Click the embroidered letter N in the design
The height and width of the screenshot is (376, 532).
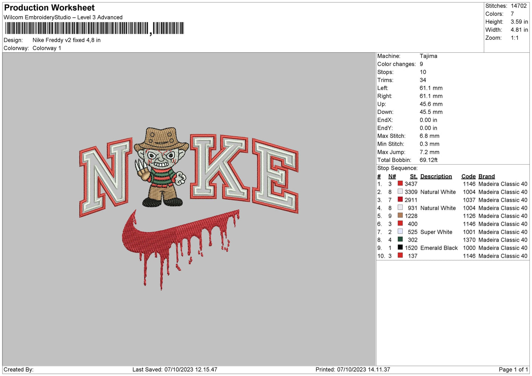(106, 178)
